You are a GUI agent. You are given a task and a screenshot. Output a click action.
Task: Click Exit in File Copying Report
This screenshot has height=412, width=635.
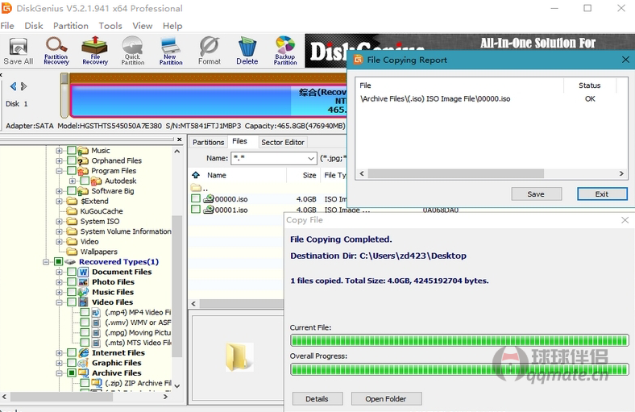[601, 194]
